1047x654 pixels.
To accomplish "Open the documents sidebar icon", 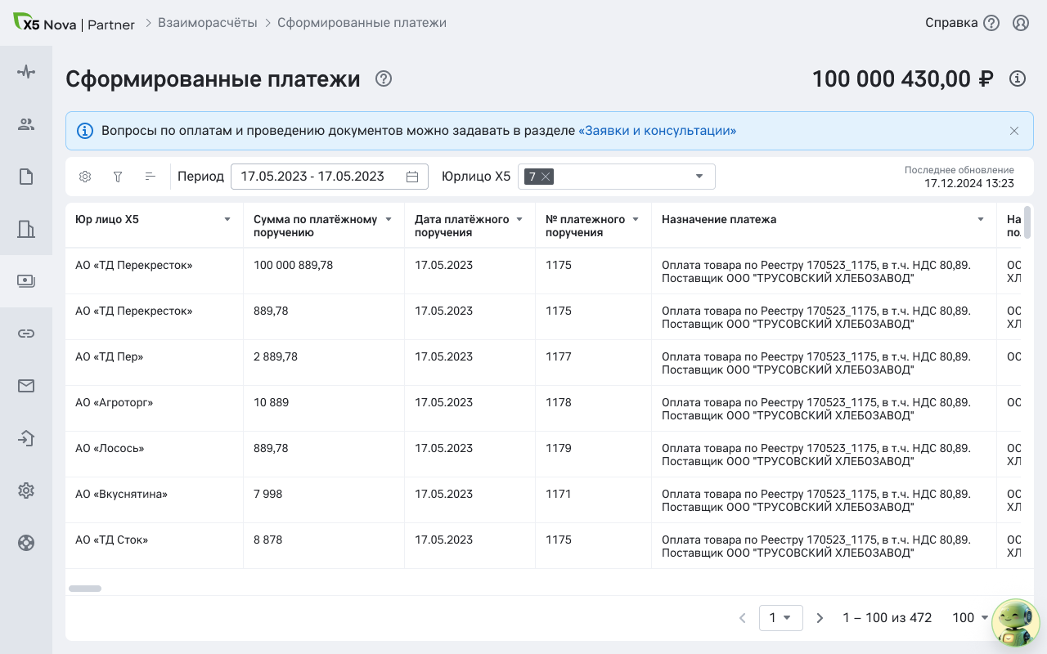I will click(x=26, y=177).
